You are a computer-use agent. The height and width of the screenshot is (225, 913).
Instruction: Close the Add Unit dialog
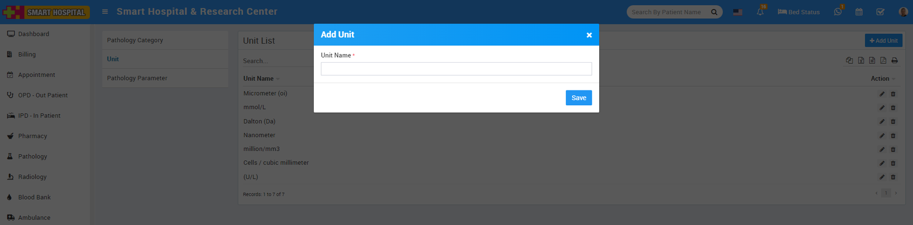click(589, 35)
